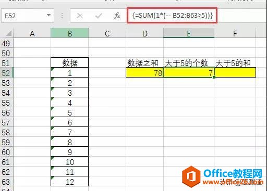
Task: Click cell B54 containing 3
Action: 70,93
